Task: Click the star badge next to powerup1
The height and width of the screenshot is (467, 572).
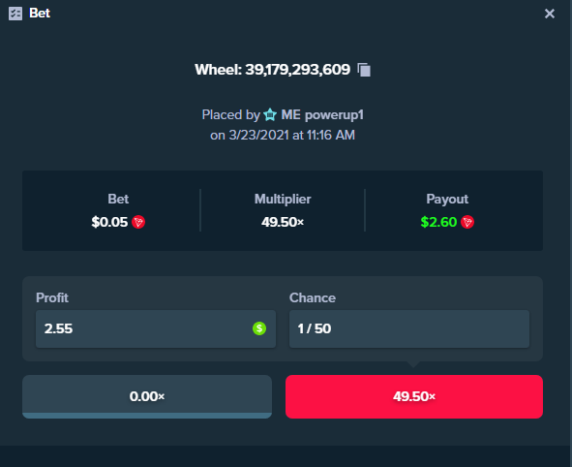Action: pos(270,114)
